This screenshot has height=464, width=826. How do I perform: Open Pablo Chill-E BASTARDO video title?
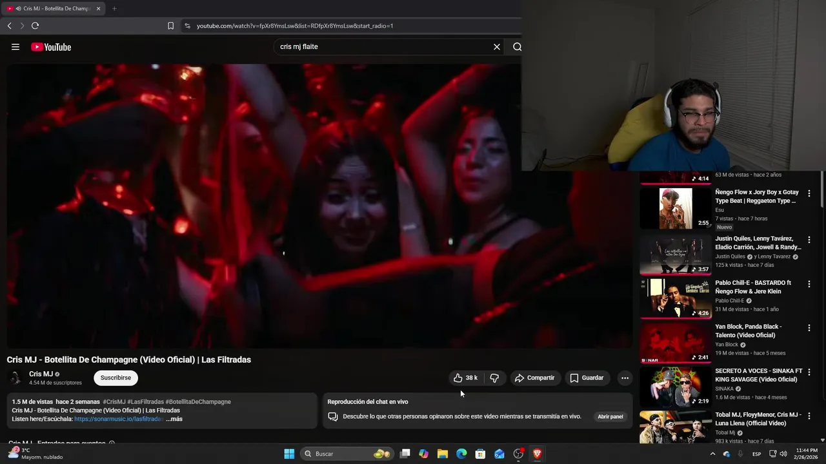pos(752,287)
